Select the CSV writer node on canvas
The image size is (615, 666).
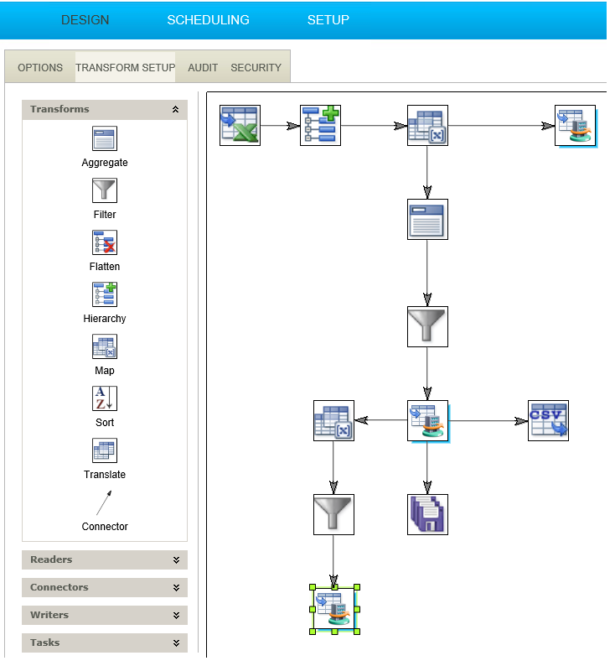tap(548, 421)
